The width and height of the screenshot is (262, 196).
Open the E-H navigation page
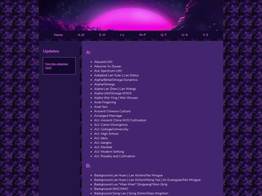102,35
